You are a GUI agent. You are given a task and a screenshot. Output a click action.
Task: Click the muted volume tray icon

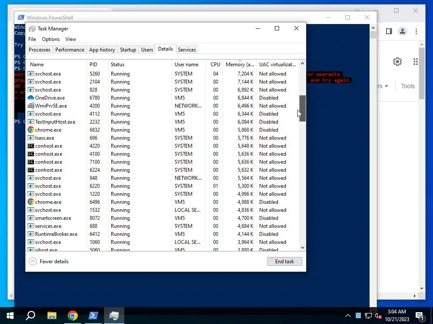pos(378,316)
